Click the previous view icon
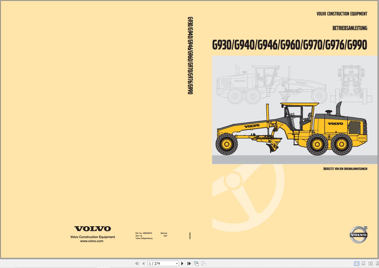This screenshot has width=379, height=268. coord(196,263)
